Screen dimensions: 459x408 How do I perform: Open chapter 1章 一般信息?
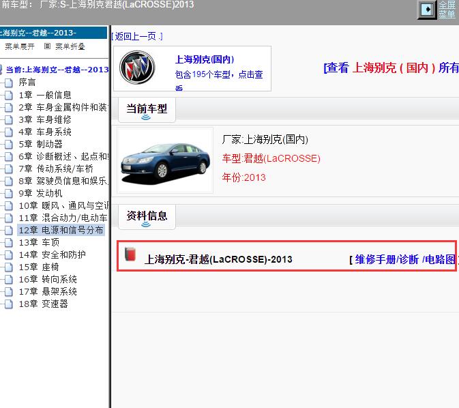tap(45, 95)
